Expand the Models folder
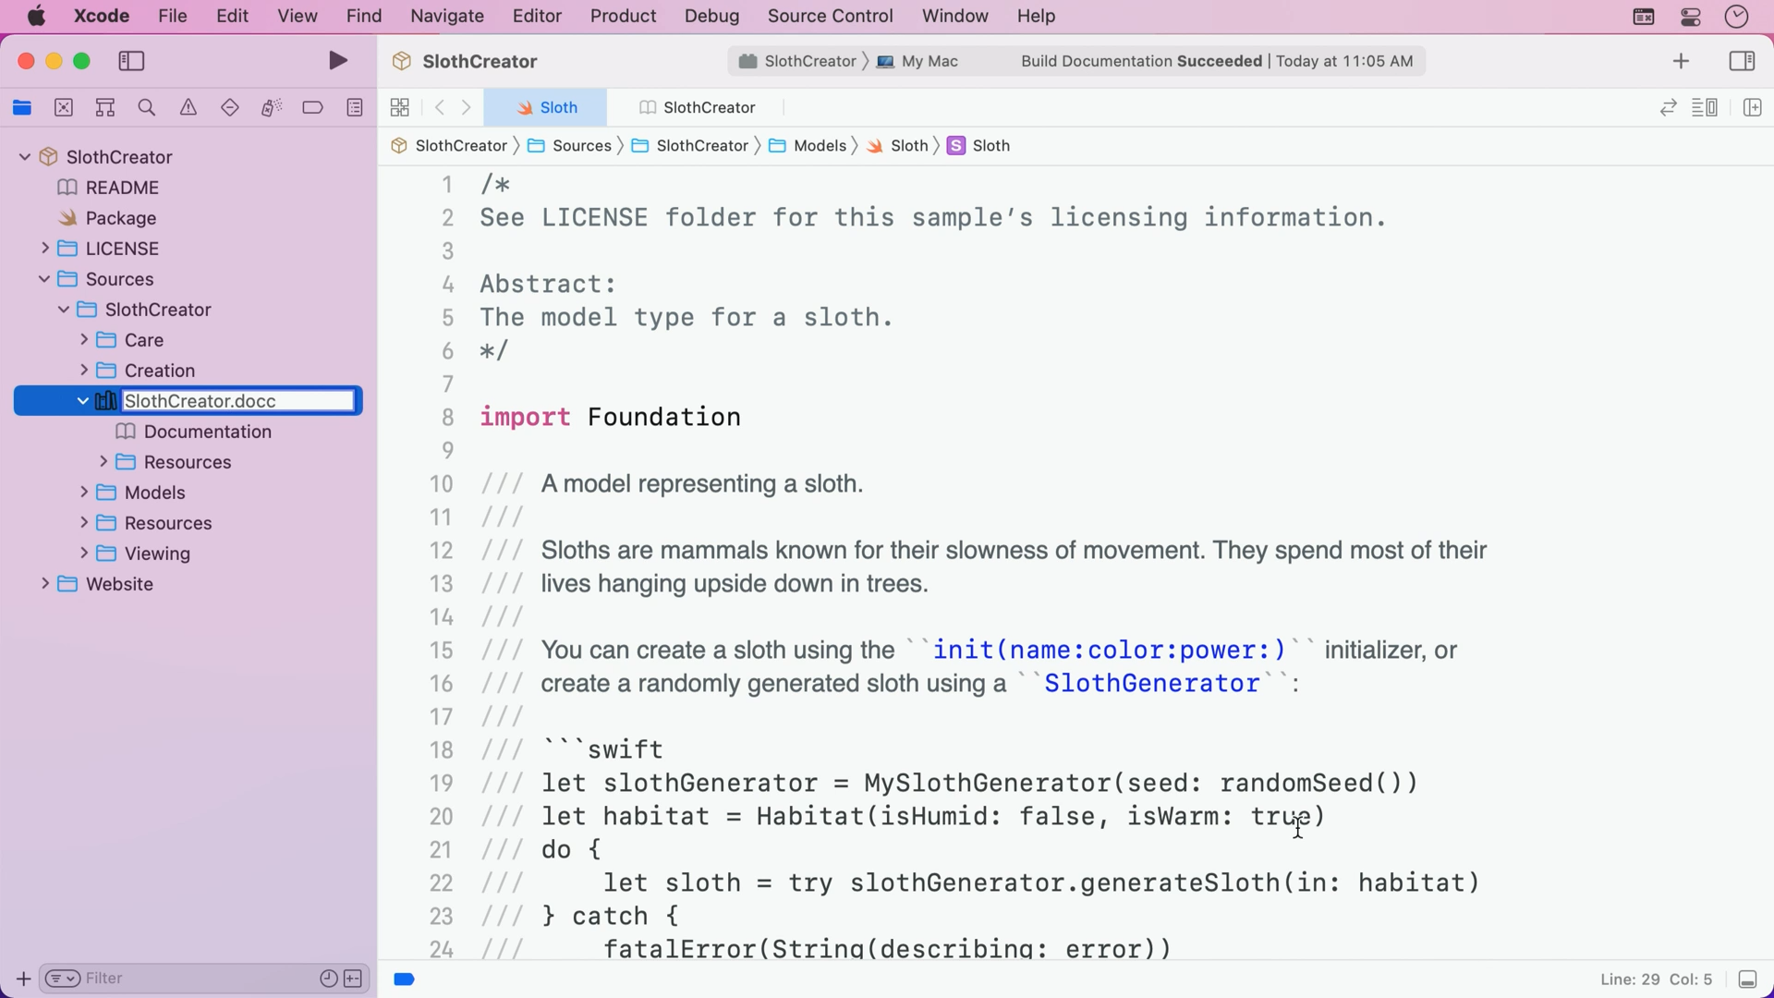 [x=83, y=493]
